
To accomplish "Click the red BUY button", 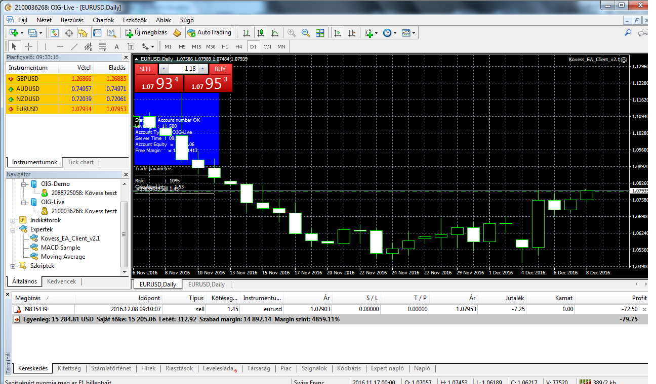I will [220, 69].
